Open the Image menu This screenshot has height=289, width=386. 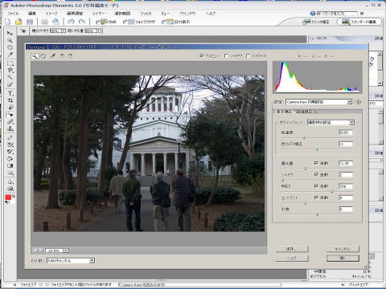tap(51, 13)
